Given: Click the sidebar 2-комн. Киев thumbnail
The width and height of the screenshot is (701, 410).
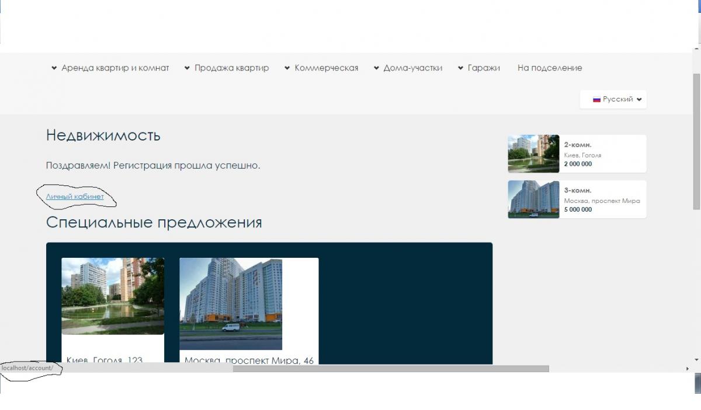Looking at the screenshot, I should pyautogui.click(x=533, y=154).
